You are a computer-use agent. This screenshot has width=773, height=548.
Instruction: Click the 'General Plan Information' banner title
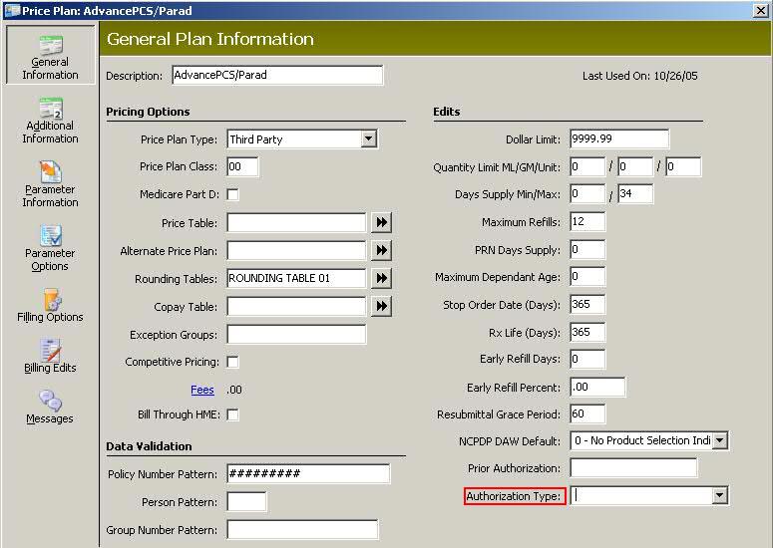210,39
